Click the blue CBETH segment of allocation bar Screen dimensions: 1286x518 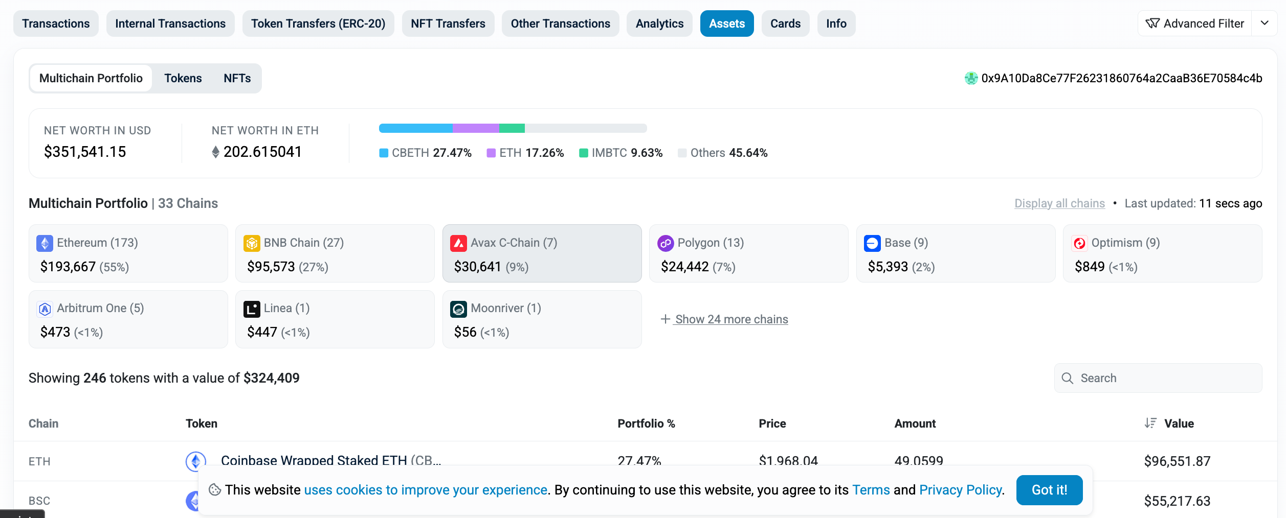416,128
